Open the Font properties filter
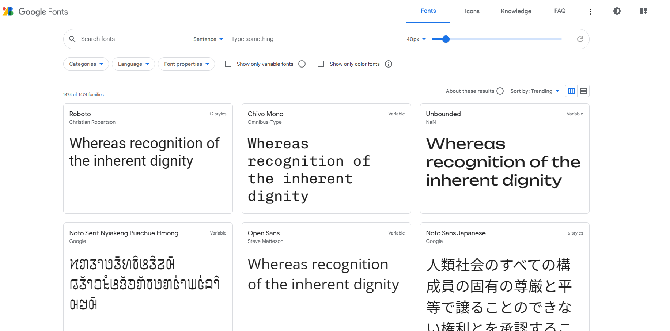 tap(186, 64)
